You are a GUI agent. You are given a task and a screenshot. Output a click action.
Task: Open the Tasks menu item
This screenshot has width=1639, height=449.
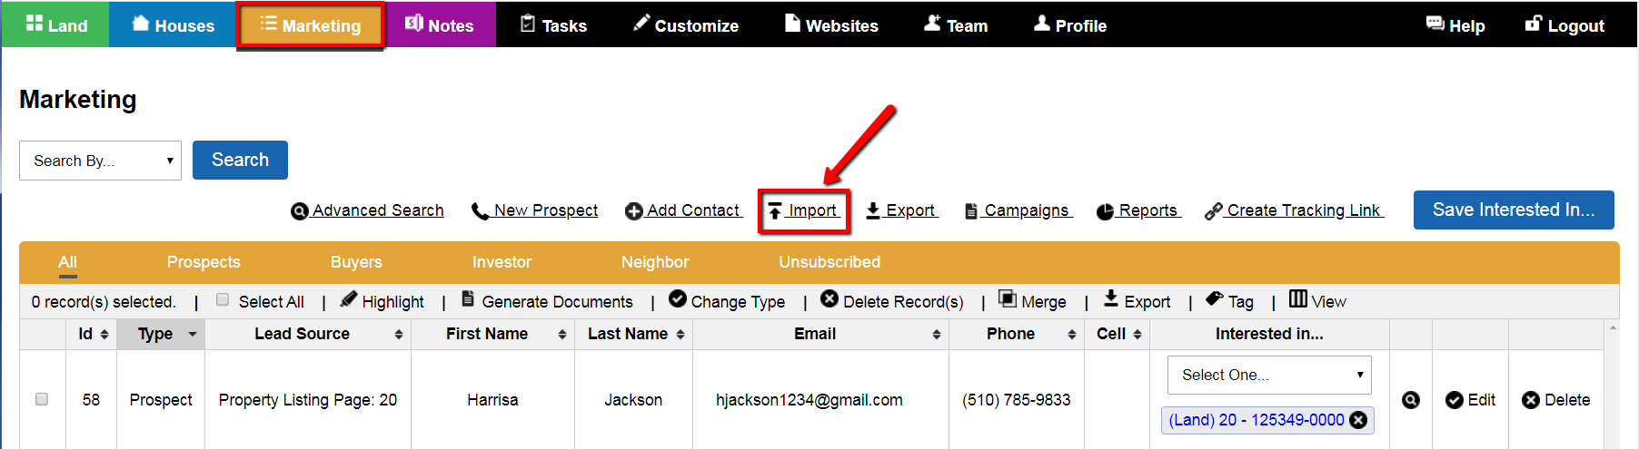pyautogui.click(x=553, y=25)
